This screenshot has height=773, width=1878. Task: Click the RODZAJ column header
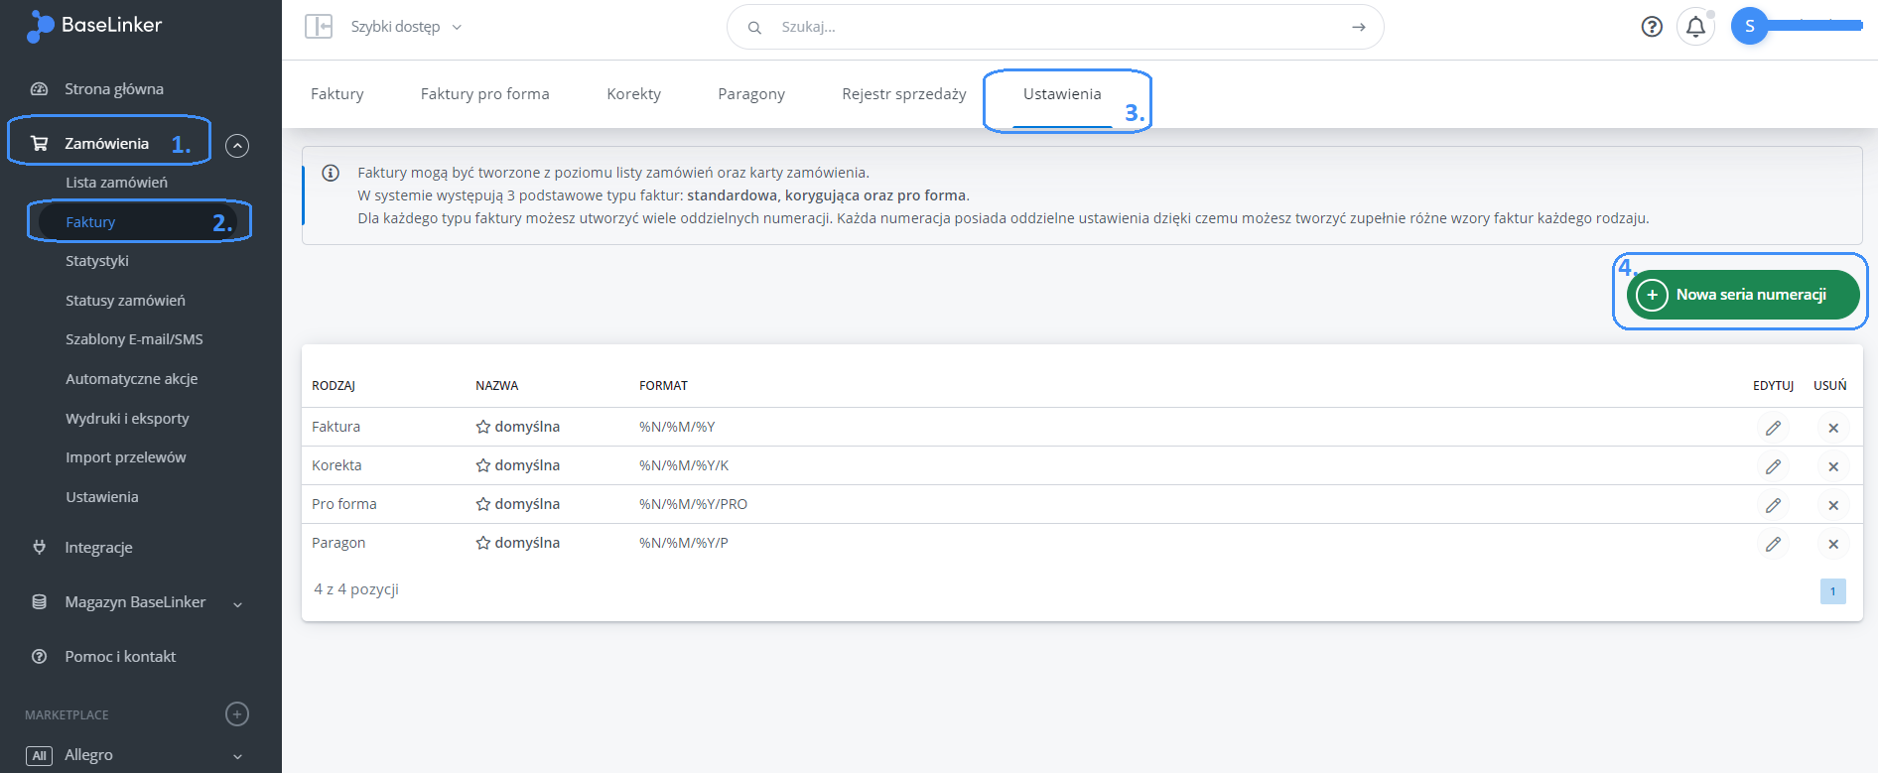pos(334,386)
